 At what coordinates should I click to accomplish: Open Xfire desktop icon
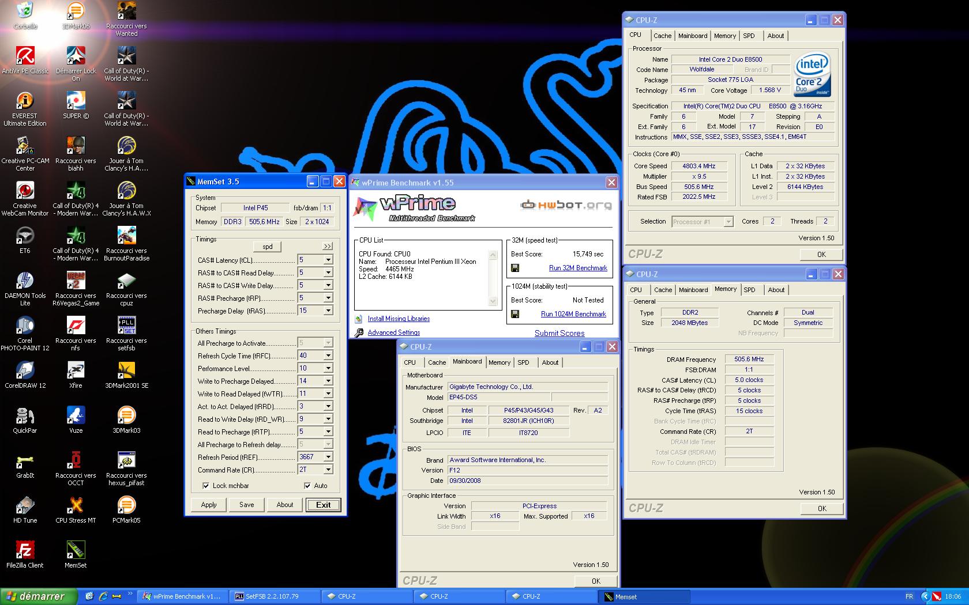[x=76, y=375]
